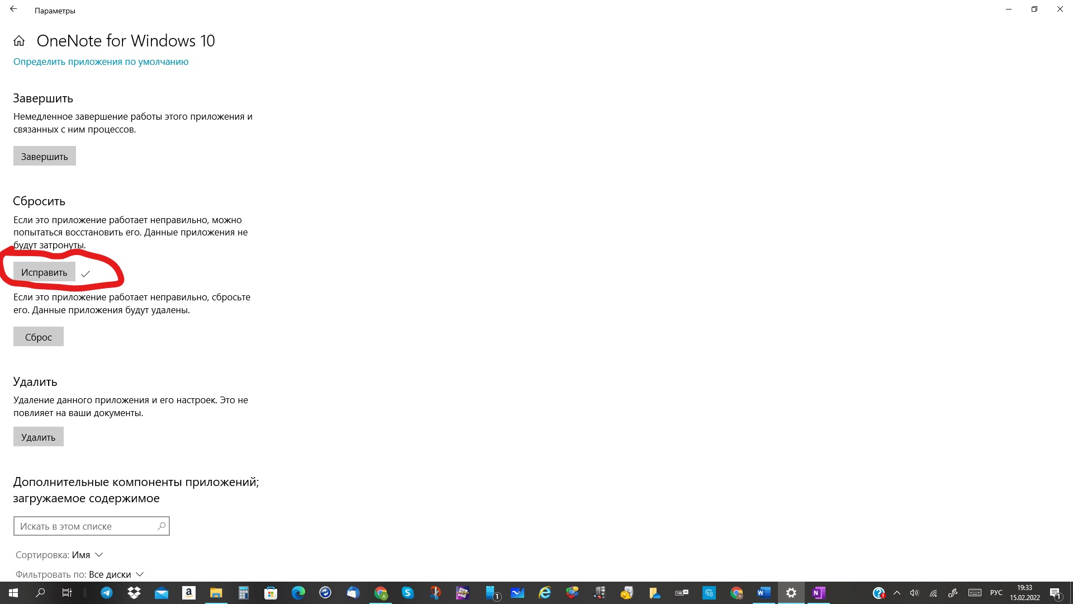This screenshot has width=1073, height=604.
Task: Open Dropbox from the taskbar
Action: point(134,593)
